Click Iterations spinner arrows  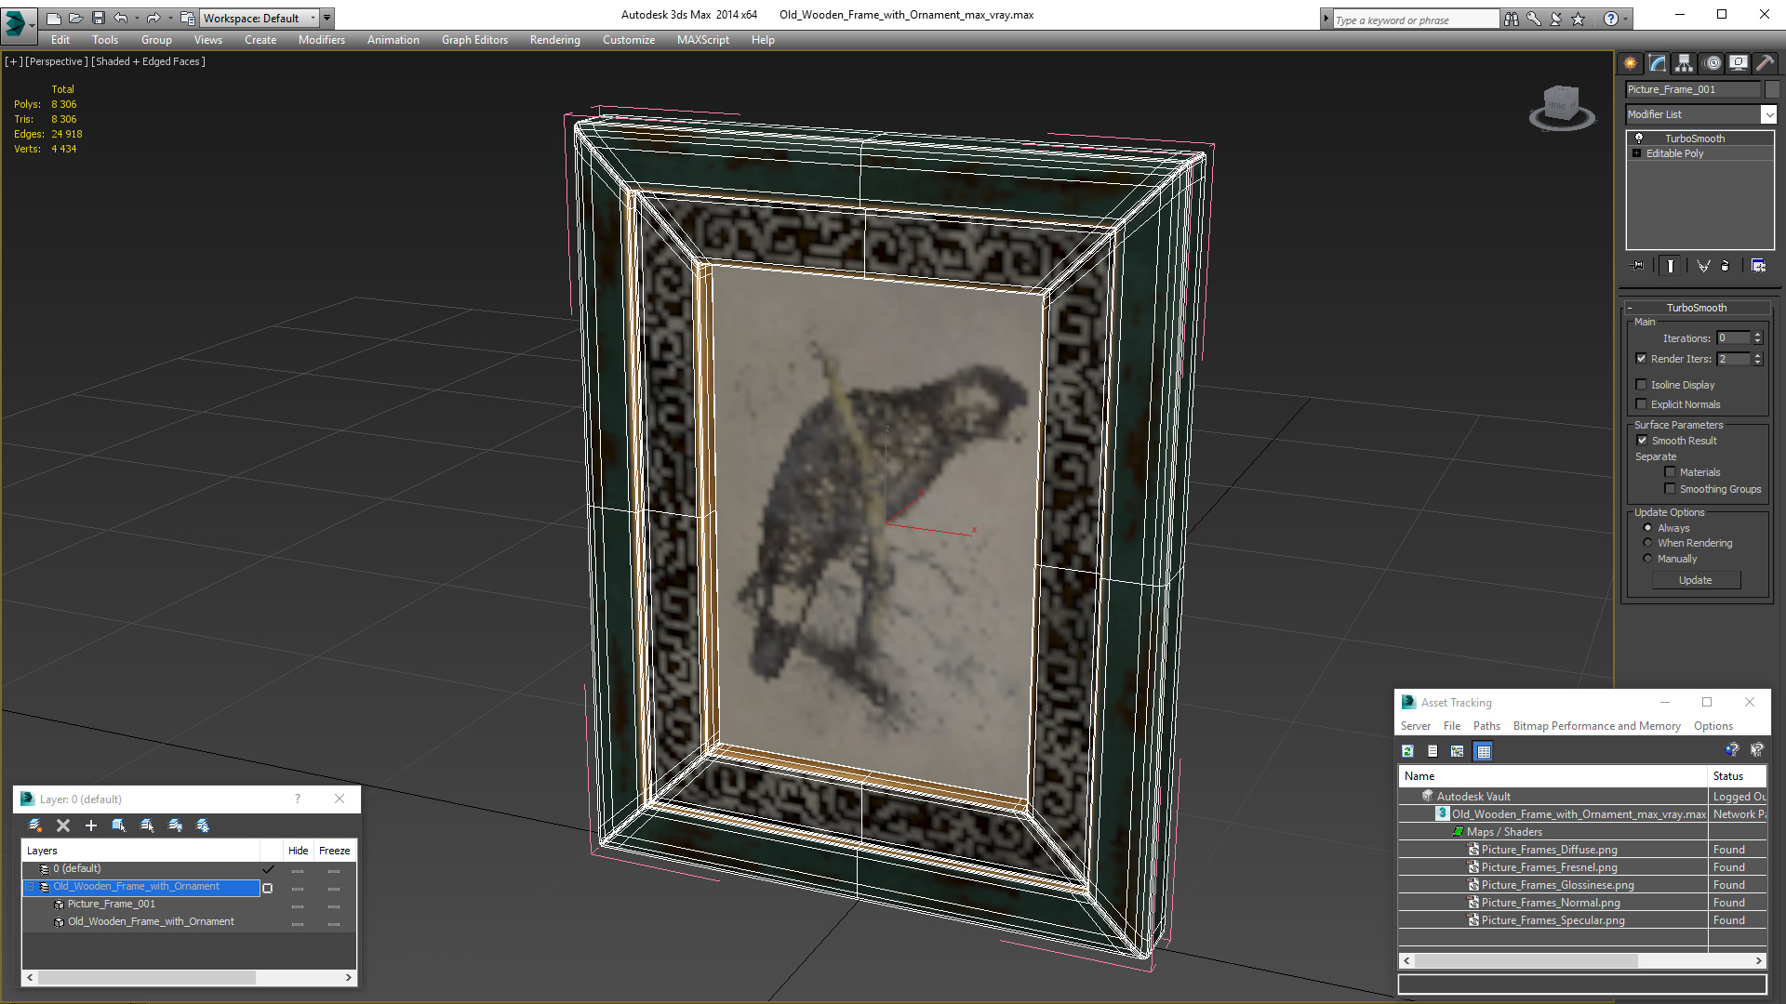coord(1757,338)
